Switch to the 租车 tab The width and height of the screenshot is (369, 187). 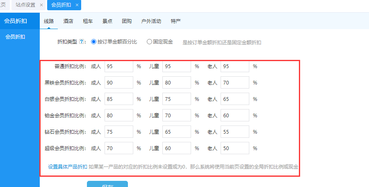88,21
